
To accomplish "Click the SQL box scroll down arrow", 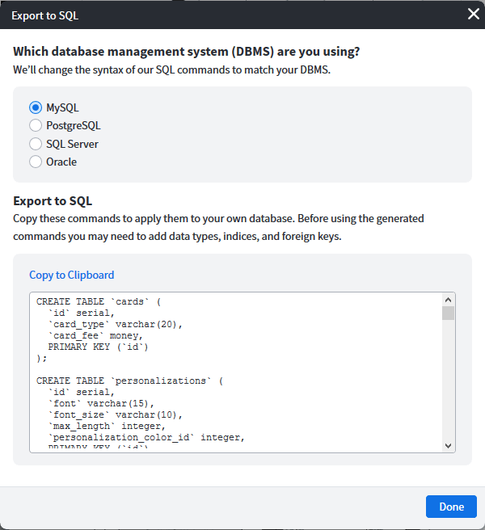I will 449,444.
